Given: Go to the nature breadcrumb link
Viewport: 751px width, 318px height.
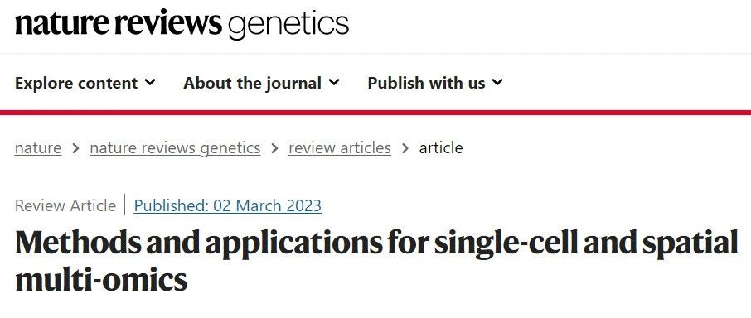Looking at the screenshot, I should (x=38, y=147).
